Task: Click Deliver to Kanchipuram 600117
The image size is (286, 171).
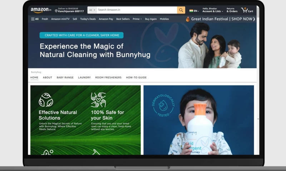Action: click(x=69, y=10)
